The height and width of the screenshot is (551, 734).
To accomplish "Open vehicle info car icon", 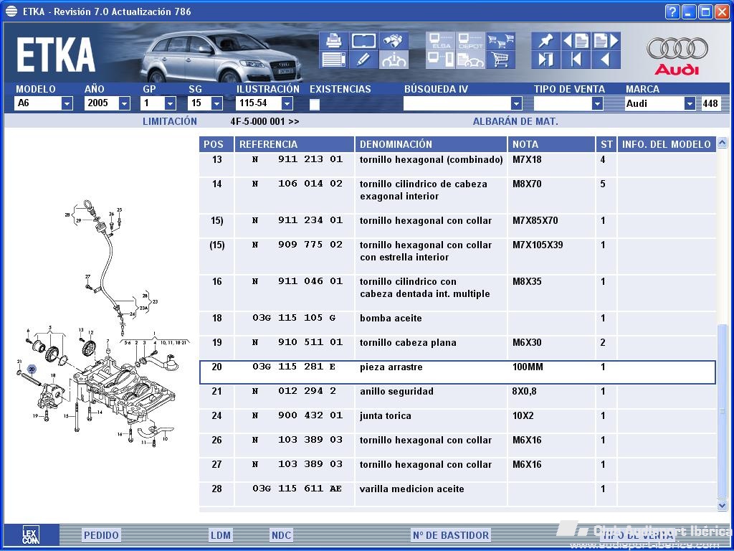I will coord(393,60).
